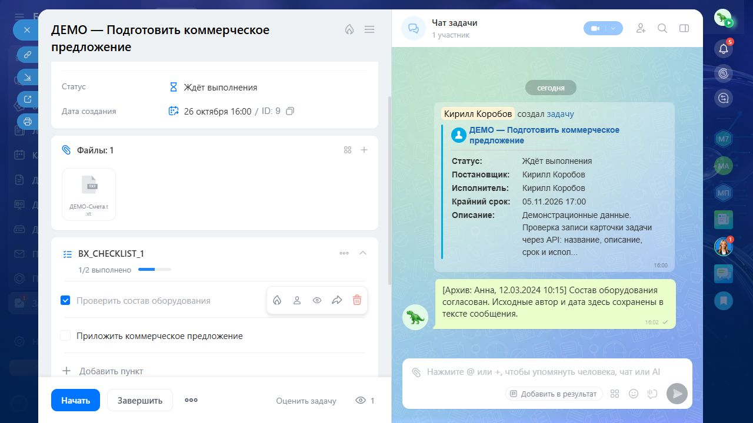The height and width of the screenshot is (423, 753).
Task: Check Приложить коммерческое предложение
Action: click(x=65, y=335)
